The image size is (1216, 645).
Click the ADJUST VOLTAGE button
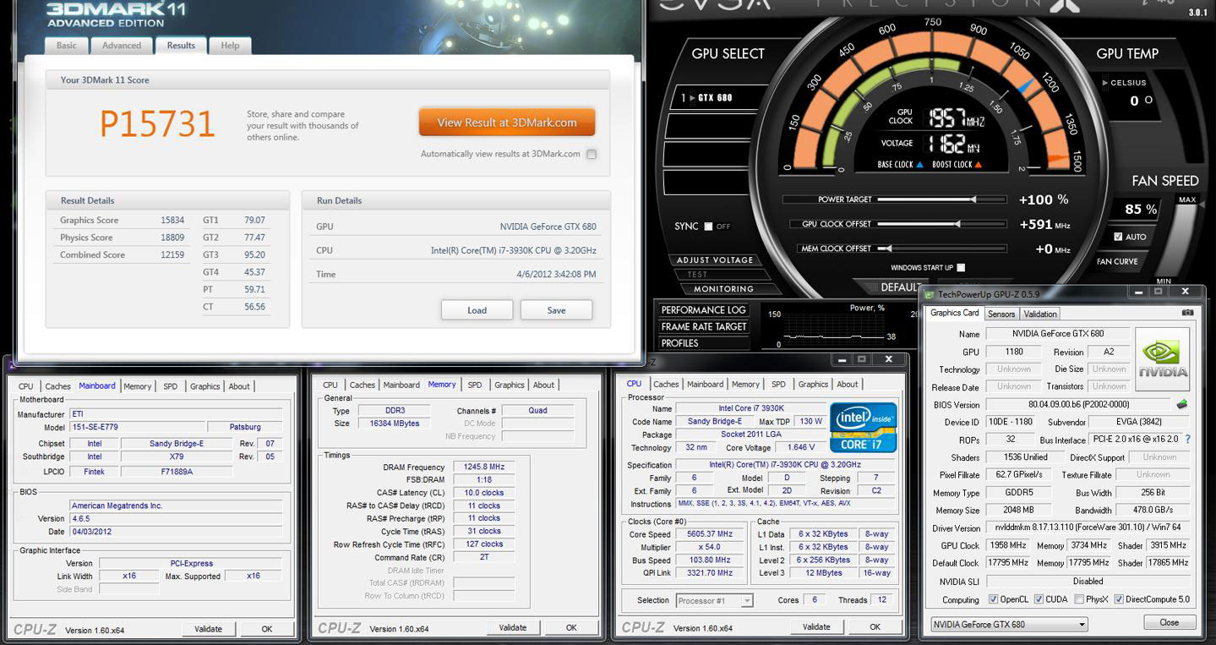714,260
